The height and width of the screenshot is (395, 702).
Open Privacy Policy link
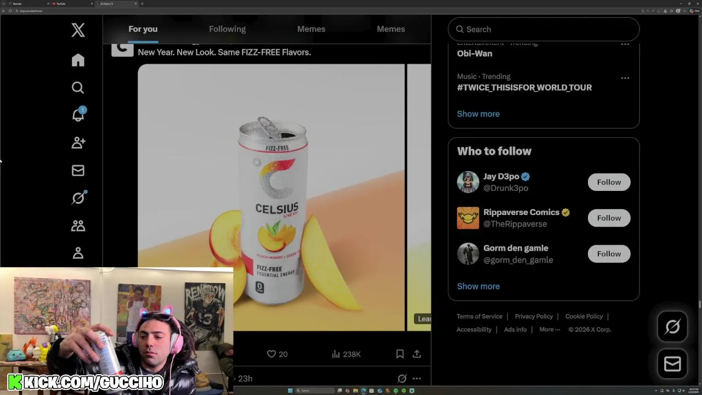point(534,317)
